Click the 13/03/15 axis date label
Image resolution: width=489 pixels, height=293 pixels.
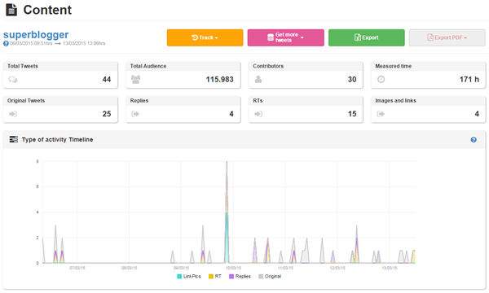[390, 268]
